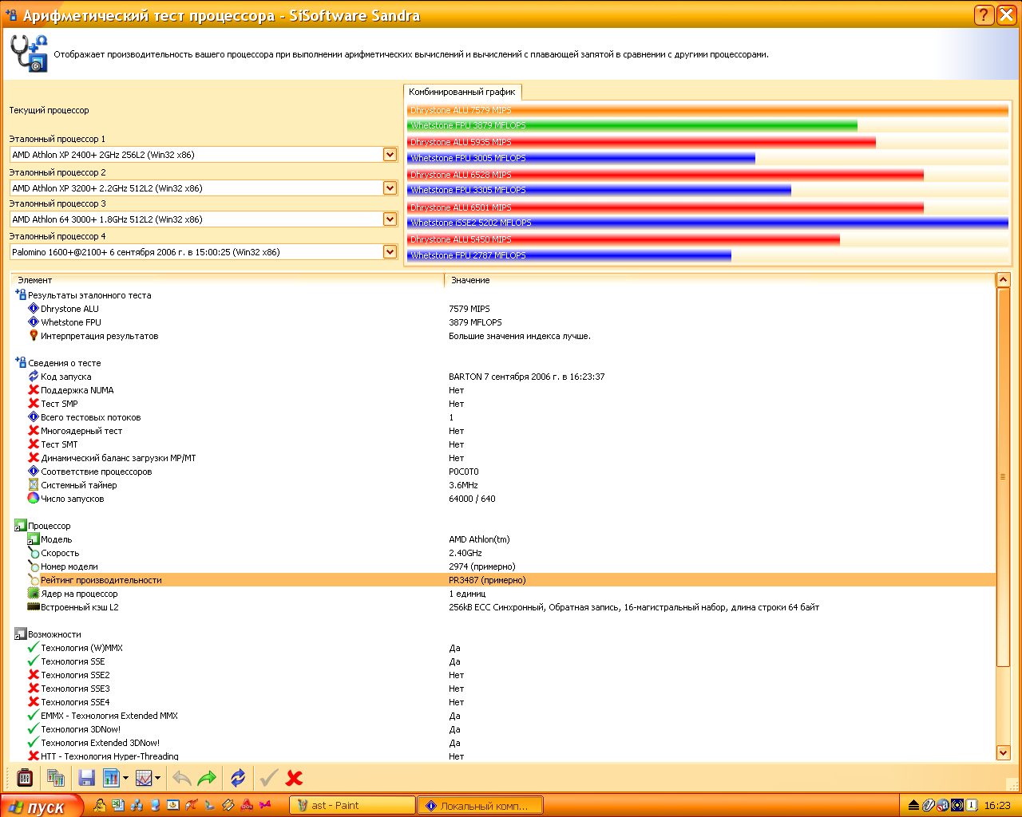Open the Пуск start button

point(40,806)
